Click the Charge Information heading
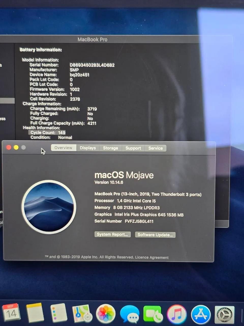 [42, 104]
